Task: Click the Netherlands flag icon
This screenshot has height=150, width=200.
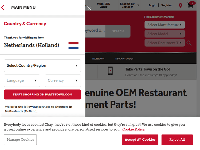Action: click(x=73, y=46)
